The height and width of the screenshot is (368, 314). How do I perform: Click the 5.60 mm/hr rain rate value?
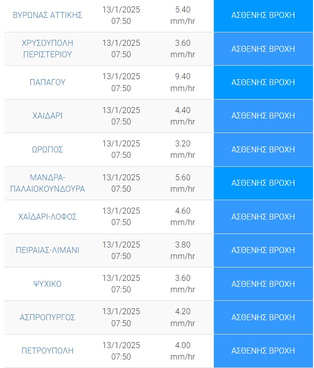(x=182, y=183)
